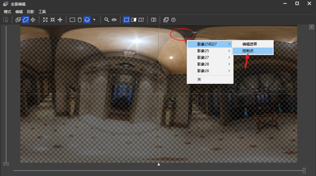Enable the blended panorama view icon
Image resolution: width=316 pixels, height=176 pixels.
point(126,20)
